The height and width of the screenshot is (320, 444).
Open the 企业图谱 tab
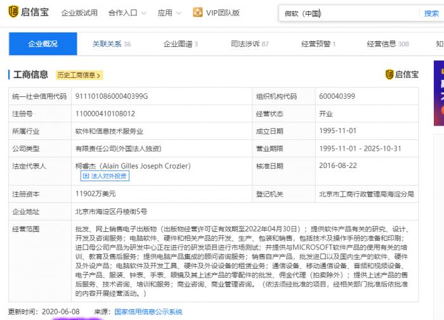click(181, 44)
